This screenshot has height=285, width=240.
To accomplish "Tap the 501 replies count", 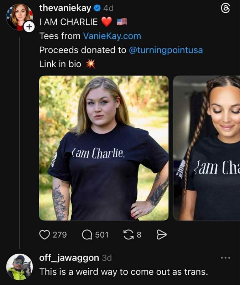I will coord(102,235).
